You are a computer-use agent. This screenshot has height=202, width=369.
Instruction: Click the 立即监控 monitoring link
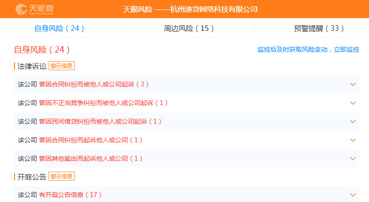[x=346, y=49]
